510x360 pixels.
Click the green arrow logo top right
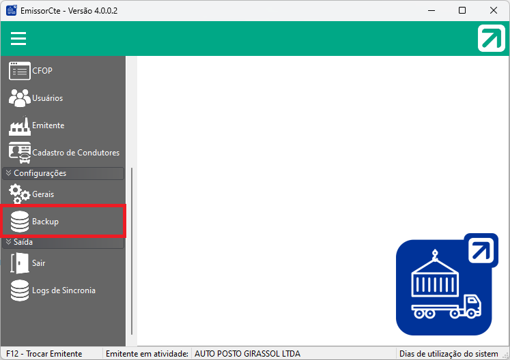pos(491,38)
